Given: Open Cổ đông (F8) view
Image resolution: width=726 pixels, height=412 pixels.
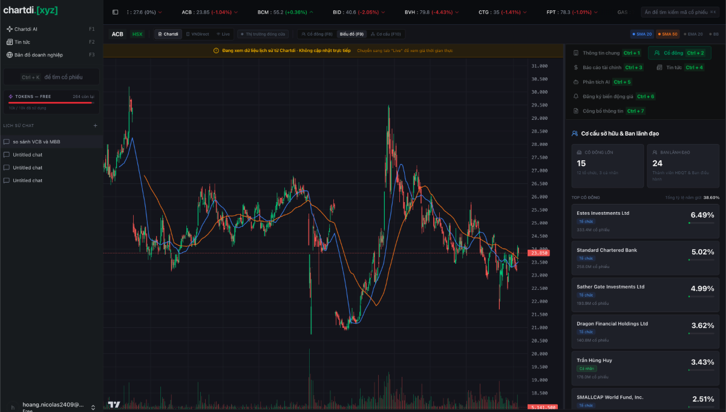Looking at the screenshot, I should point(316,34).
